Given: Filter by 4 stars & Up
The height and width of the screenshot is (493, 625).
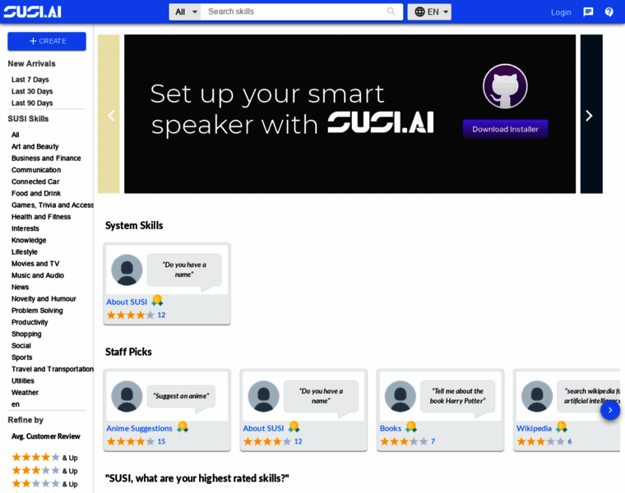Looking at the screenshot, I should pyautogui.click(x=44, y=457).
